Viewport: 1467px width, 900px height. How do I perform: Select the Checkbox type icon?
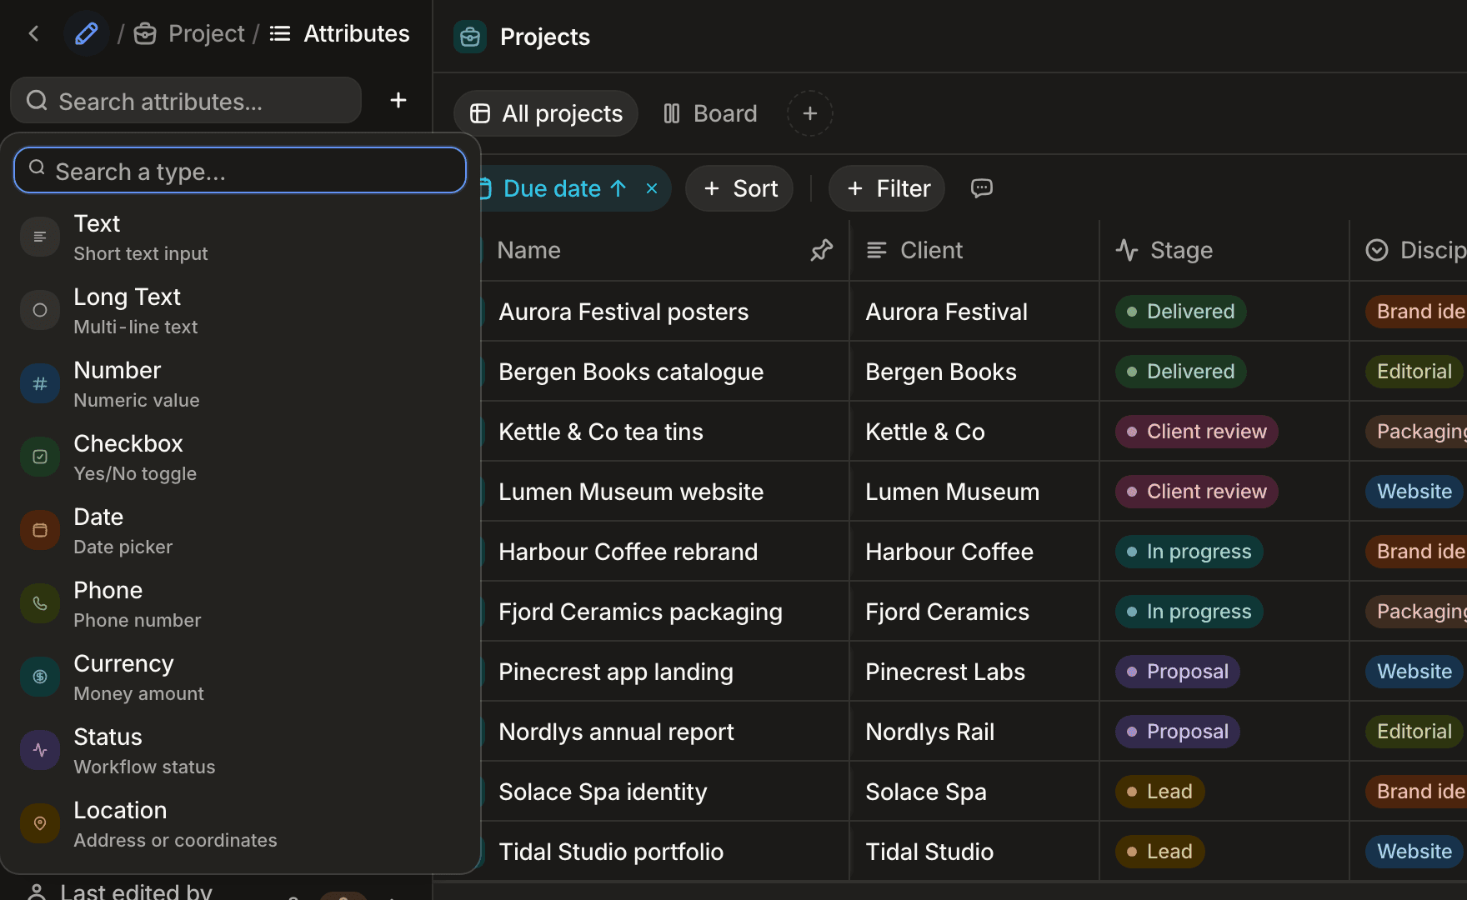(x=40, y=457)
